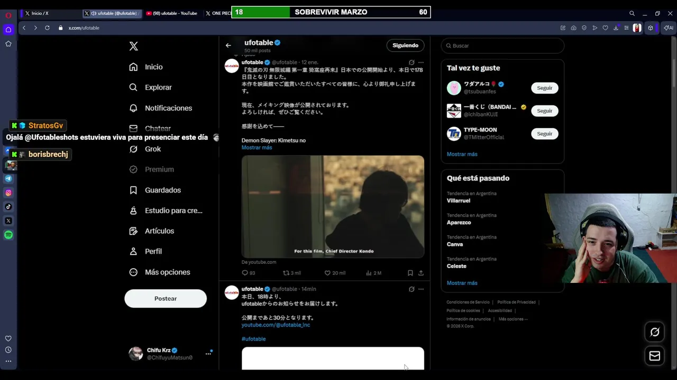Reply to the post with 93 comments
The image size is (677, 380).
point(249,273)
